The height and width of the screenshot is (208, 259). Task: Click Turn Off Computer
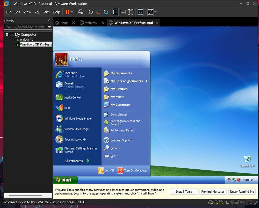132,170
